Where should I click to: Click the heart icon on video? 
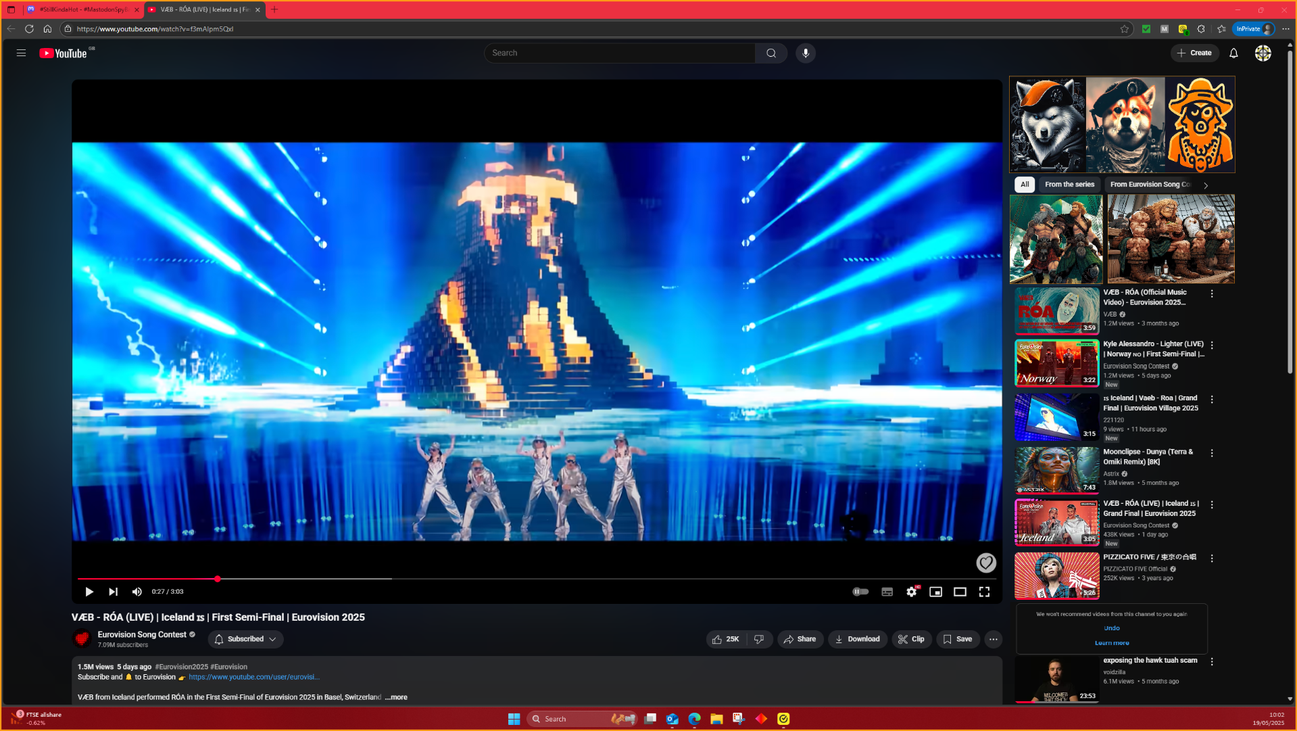coord(985,562)
